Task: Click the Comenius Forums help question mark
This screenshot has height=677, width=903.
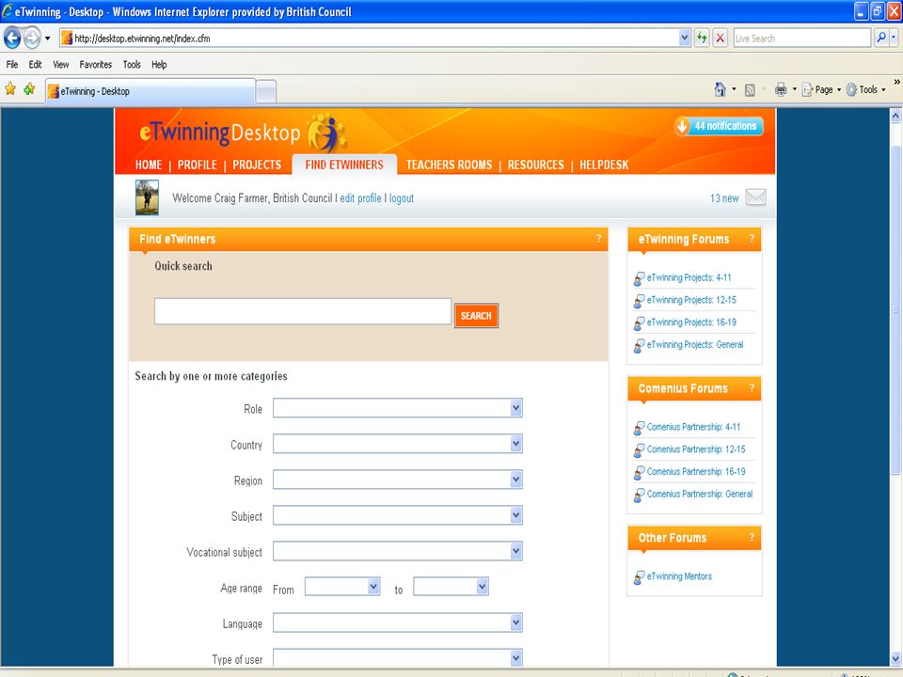Action: (x=752, y=388)
